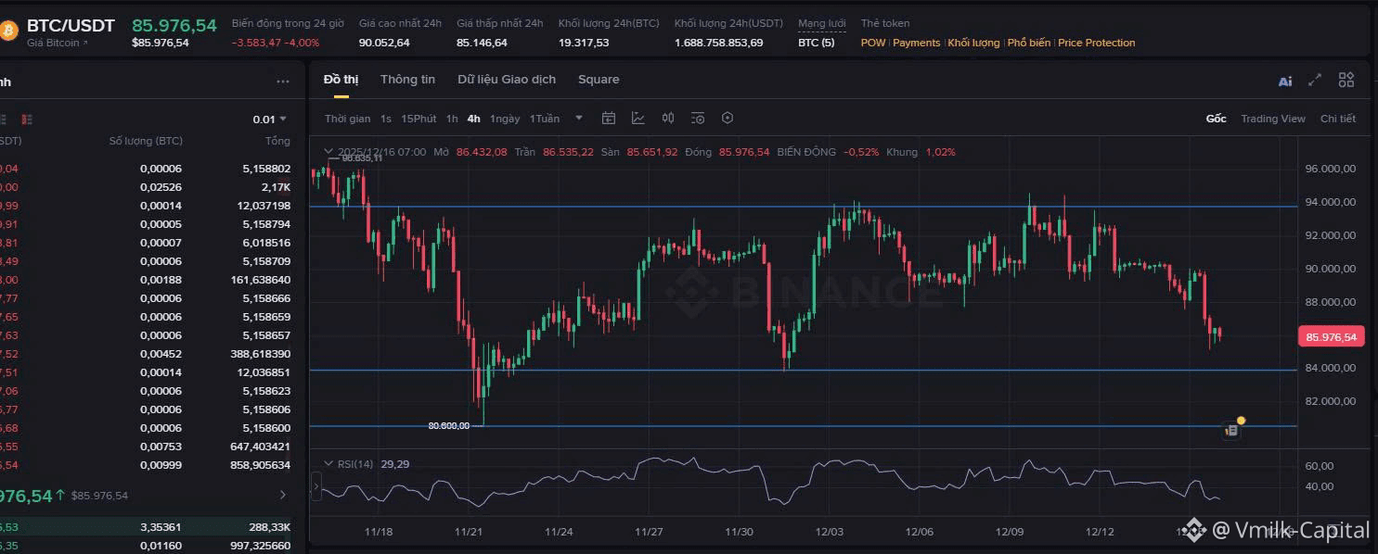Open the 0.01 depth aggregation dropdown

[x=271, y=120]
